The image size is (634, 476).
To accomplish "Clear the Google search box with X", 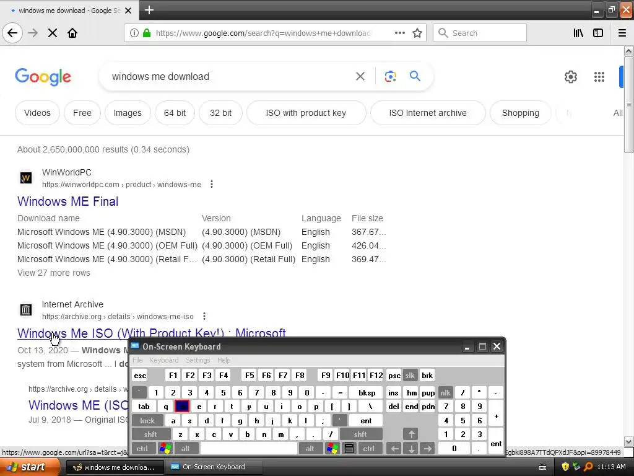I will 360,76.
